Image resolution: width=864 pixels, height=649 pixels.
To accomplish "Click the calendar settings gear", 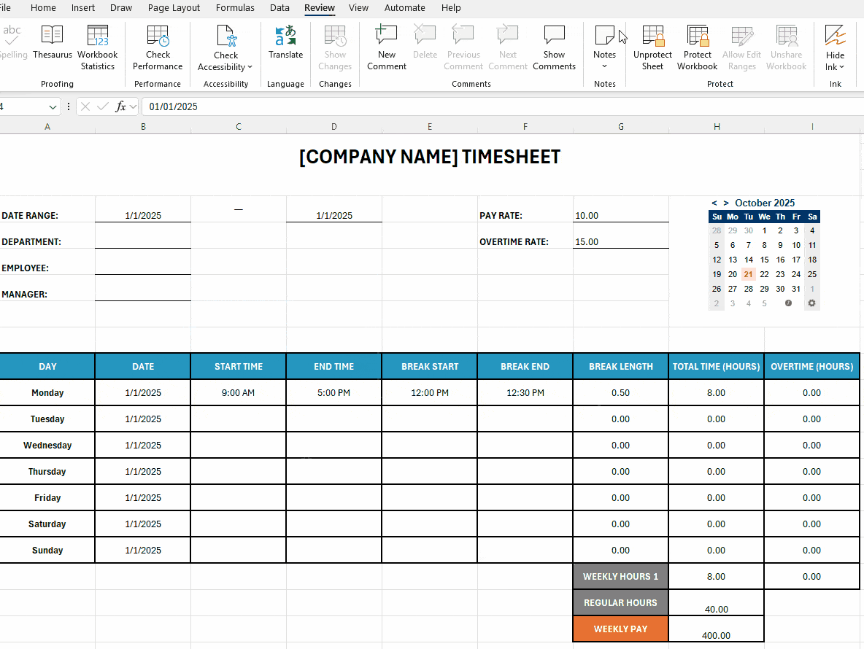I will click(x=811, y=302).
